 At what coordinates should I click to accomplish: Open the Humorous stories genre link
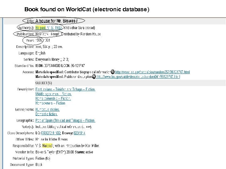(x=47, y=110)
